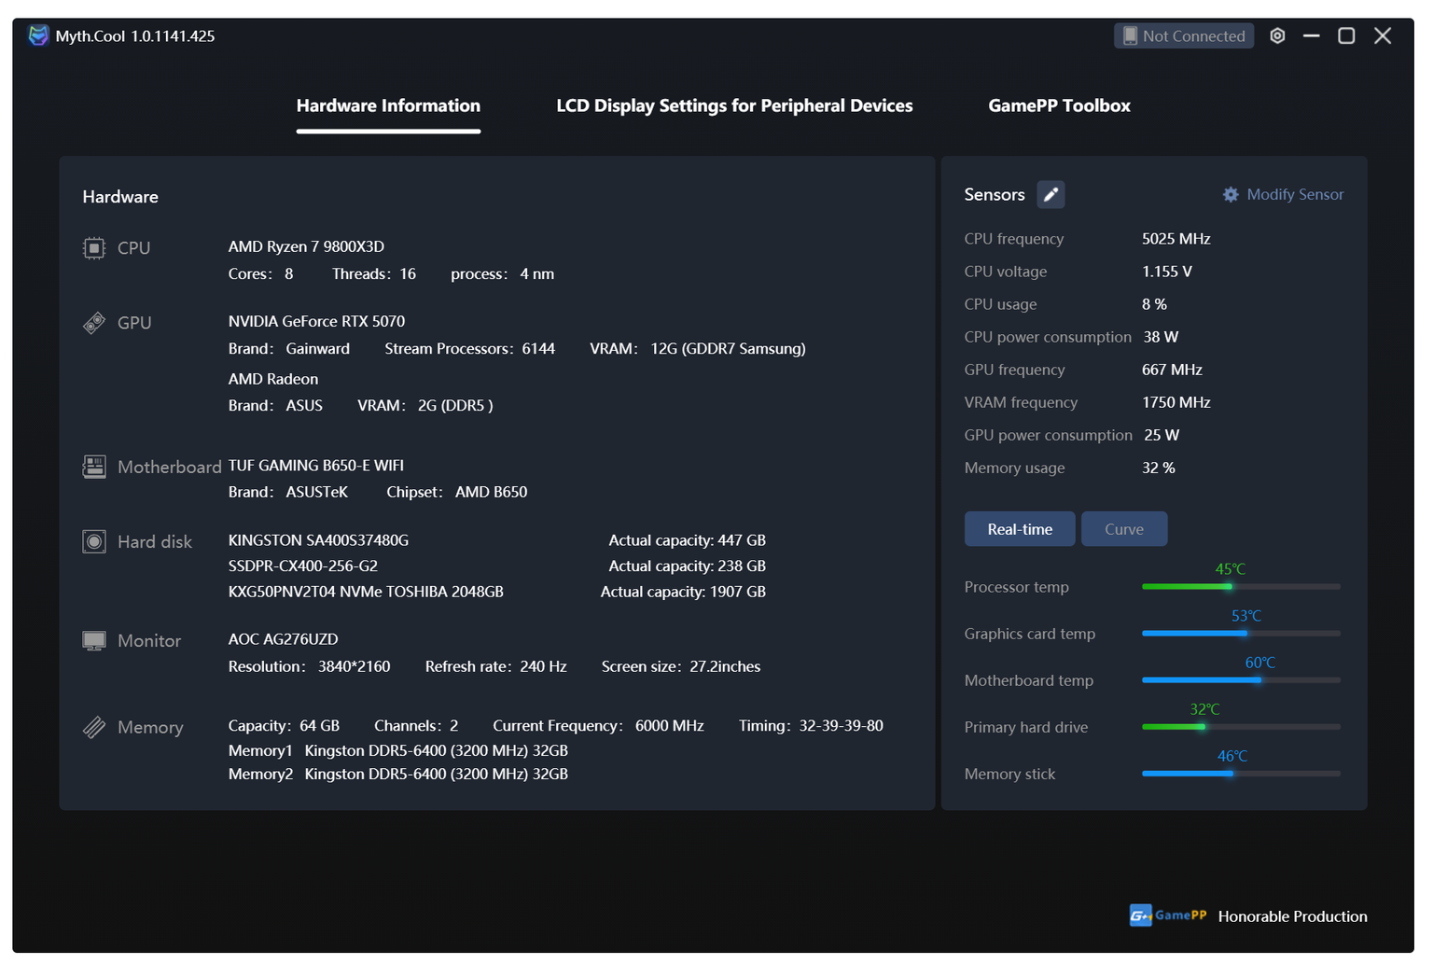Click the Capacity 64 GB memory value
The height and width of the screenshot is (964, 1433).
tap(319, 725)
